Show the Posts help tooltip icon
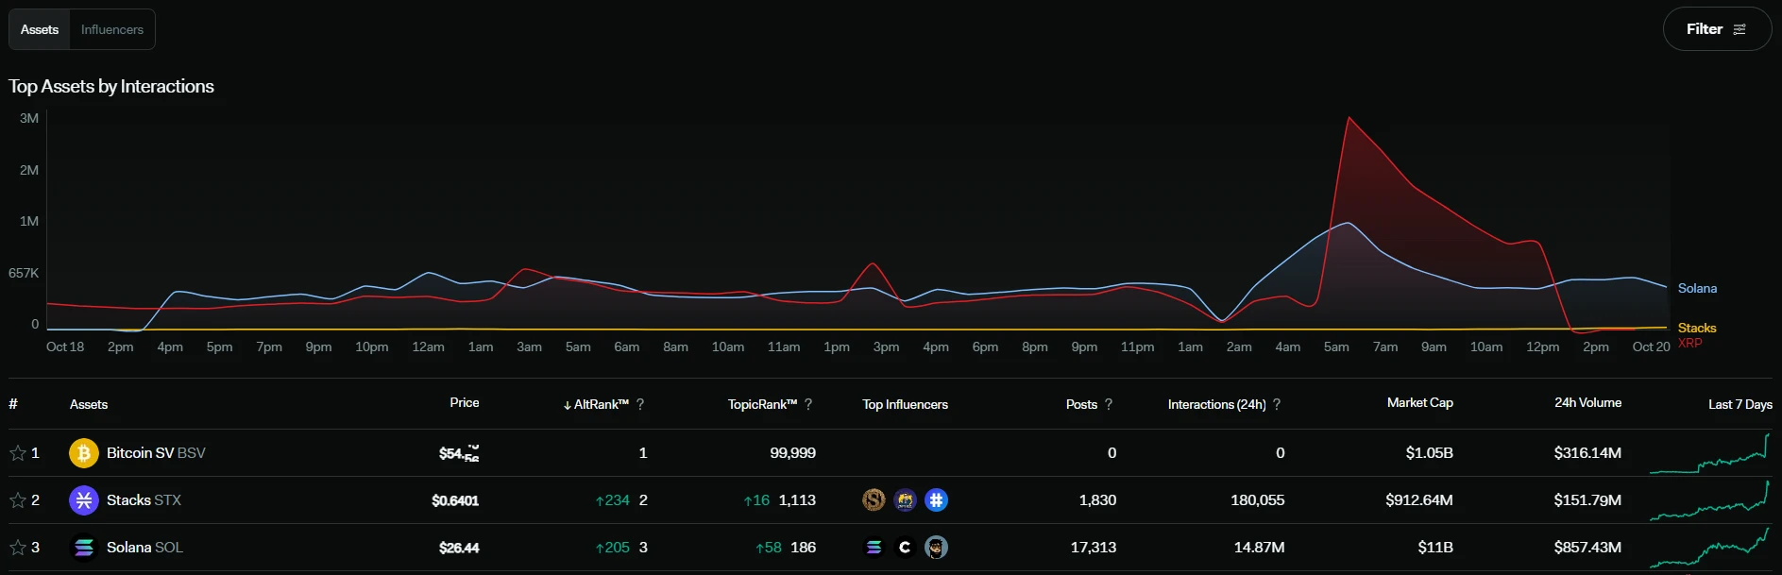Image resolution: width=1782 pixels, height=575 pixels. [1109, 404]
